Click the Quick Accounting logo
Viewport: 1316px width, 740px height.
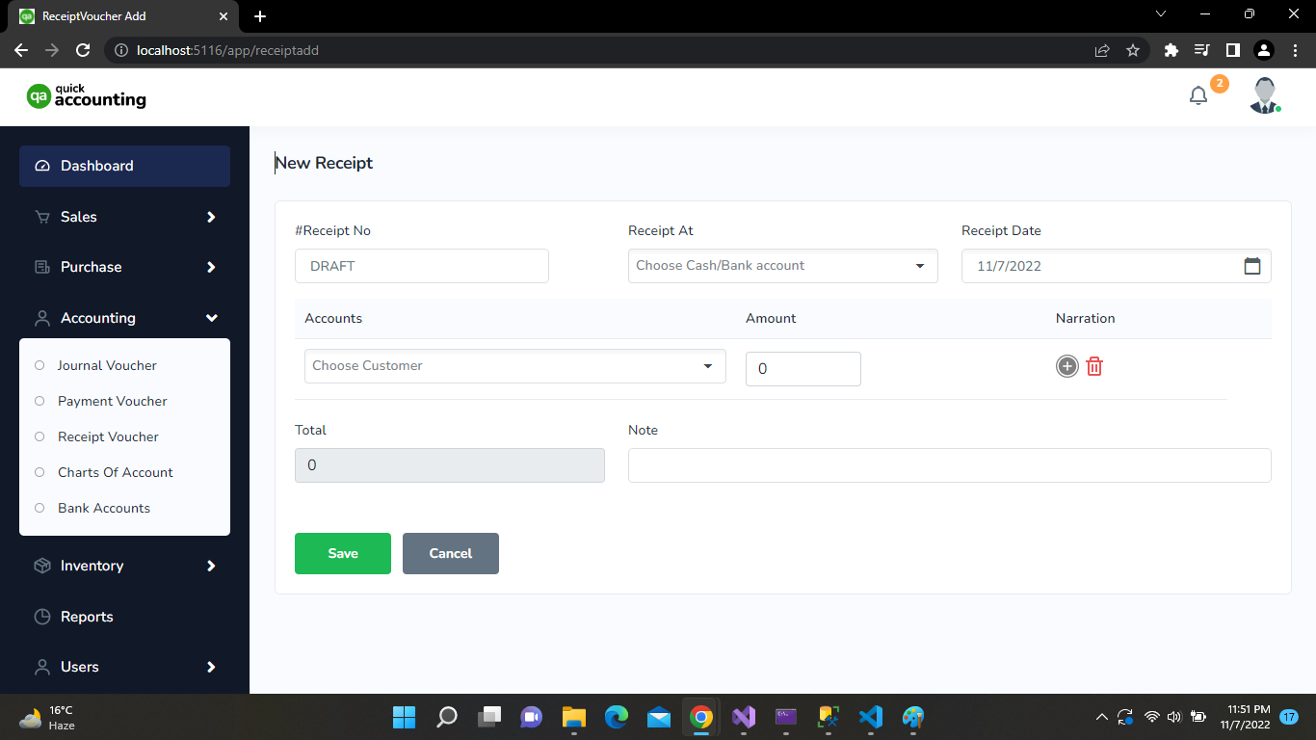(x=87, y=95)
